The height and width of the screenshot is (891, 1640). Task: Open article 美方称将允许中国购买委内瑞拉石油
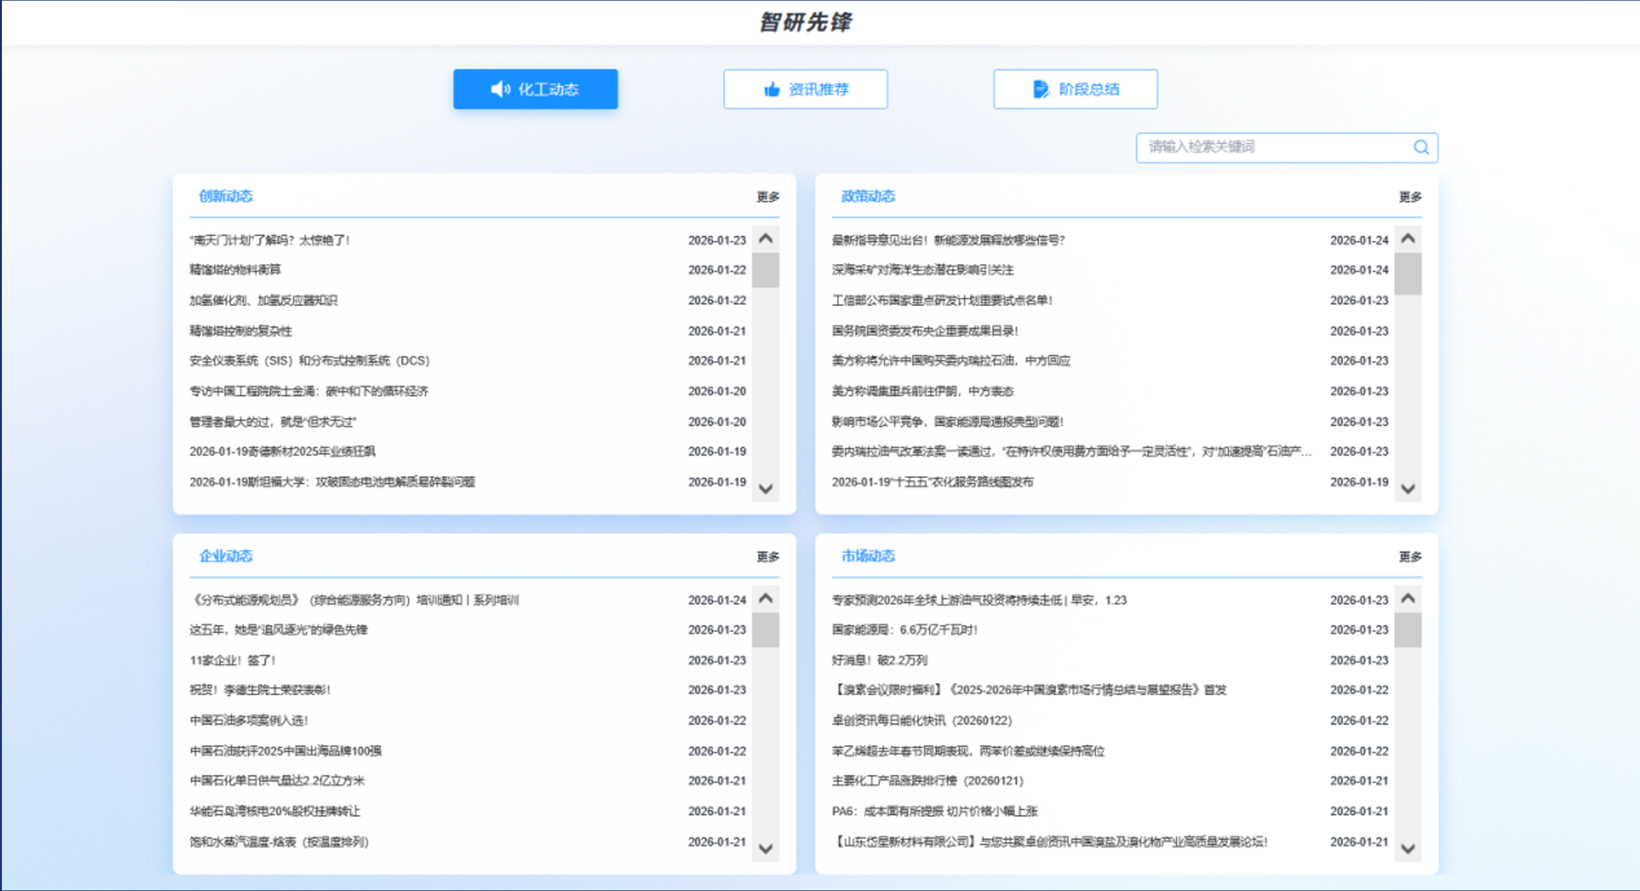pos(951,360)
